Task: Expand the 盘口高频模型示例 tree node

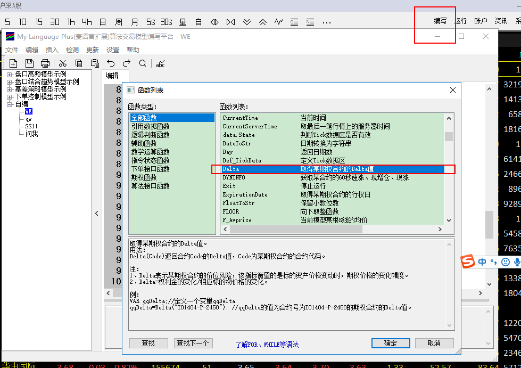Action: click(x=10, y=75)
